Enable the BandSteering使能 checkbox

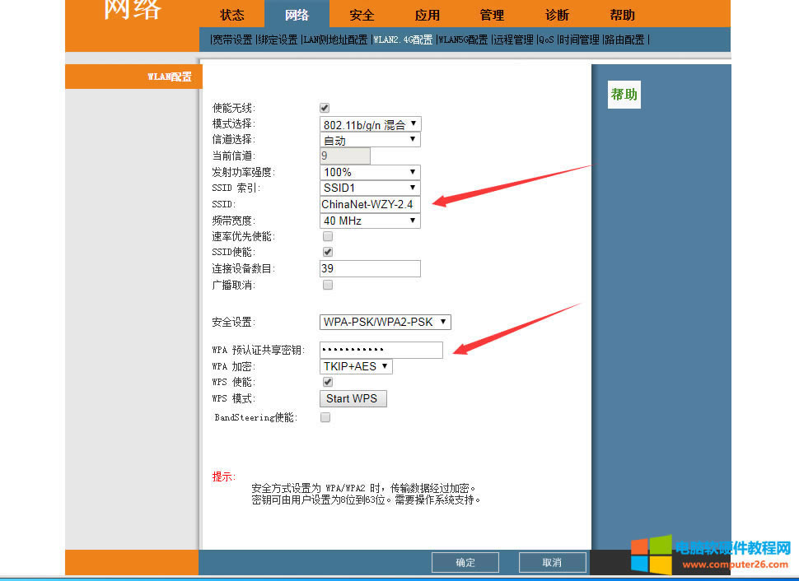pyautogui.click(x=325, y=417)
